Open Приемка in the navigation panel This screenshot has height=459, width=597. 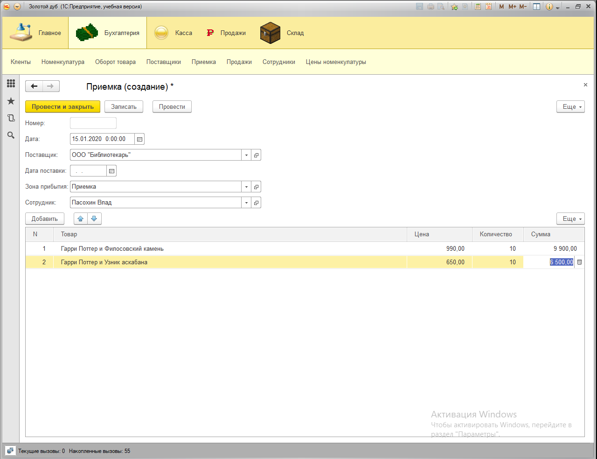click(204, 62)
